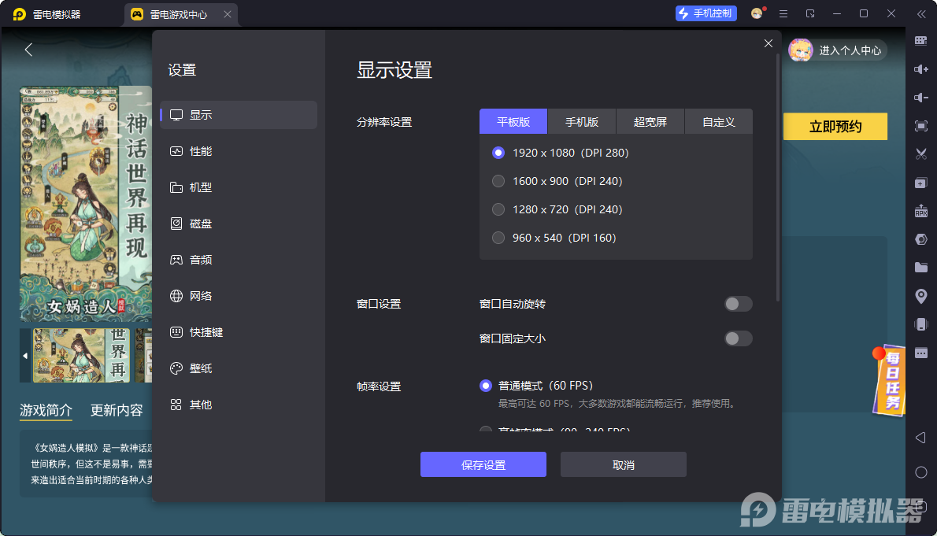
Task: Enable 窗口自动旋转 switch
Action: [x=738, y=304]
